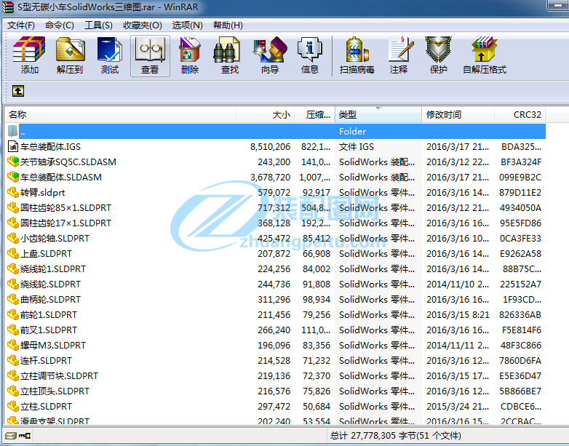Click the icon of 曲柄轮.SLDPRT
The image size is (569, 446).
coord(13,299)
